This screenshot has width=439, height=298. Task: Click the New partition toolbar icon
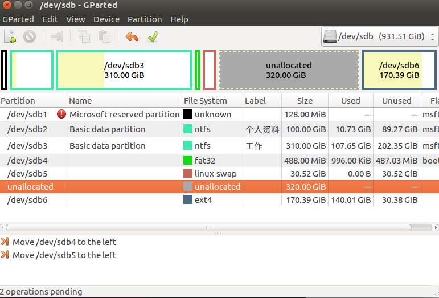10,36
